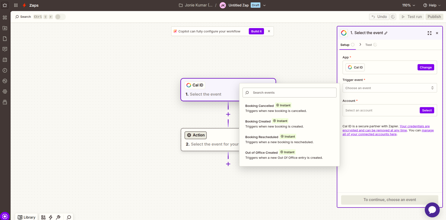
Task: Open the chat support bubble
Action: [x=432, y=210]
